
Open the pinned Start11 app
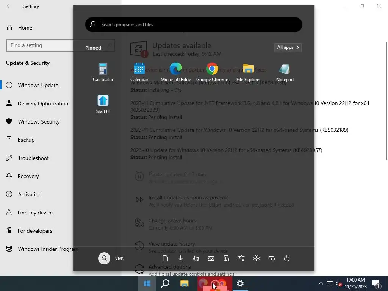(x=103, y=104)
